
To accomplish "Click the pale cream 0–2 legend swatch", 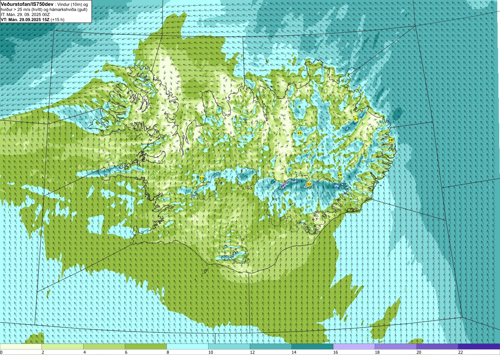I will pyautogui.click(x=21, y=346).
